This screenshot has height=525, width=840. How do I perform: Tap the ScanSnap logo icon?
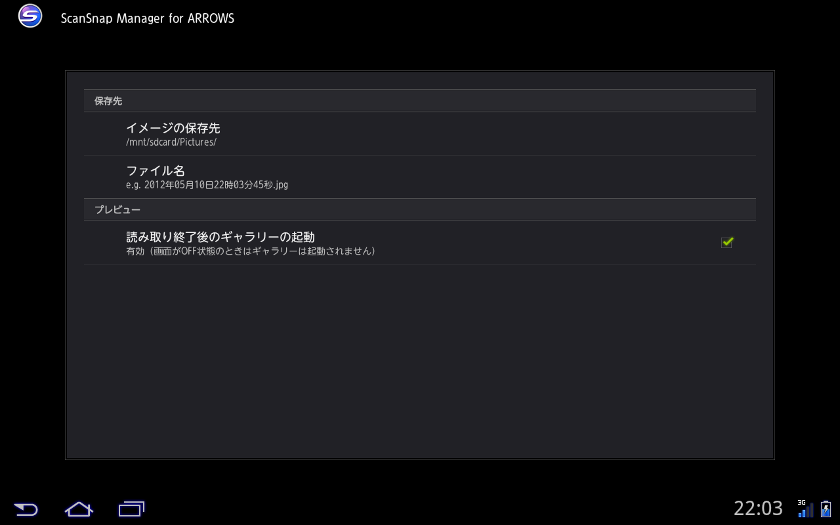pos(30,16)
